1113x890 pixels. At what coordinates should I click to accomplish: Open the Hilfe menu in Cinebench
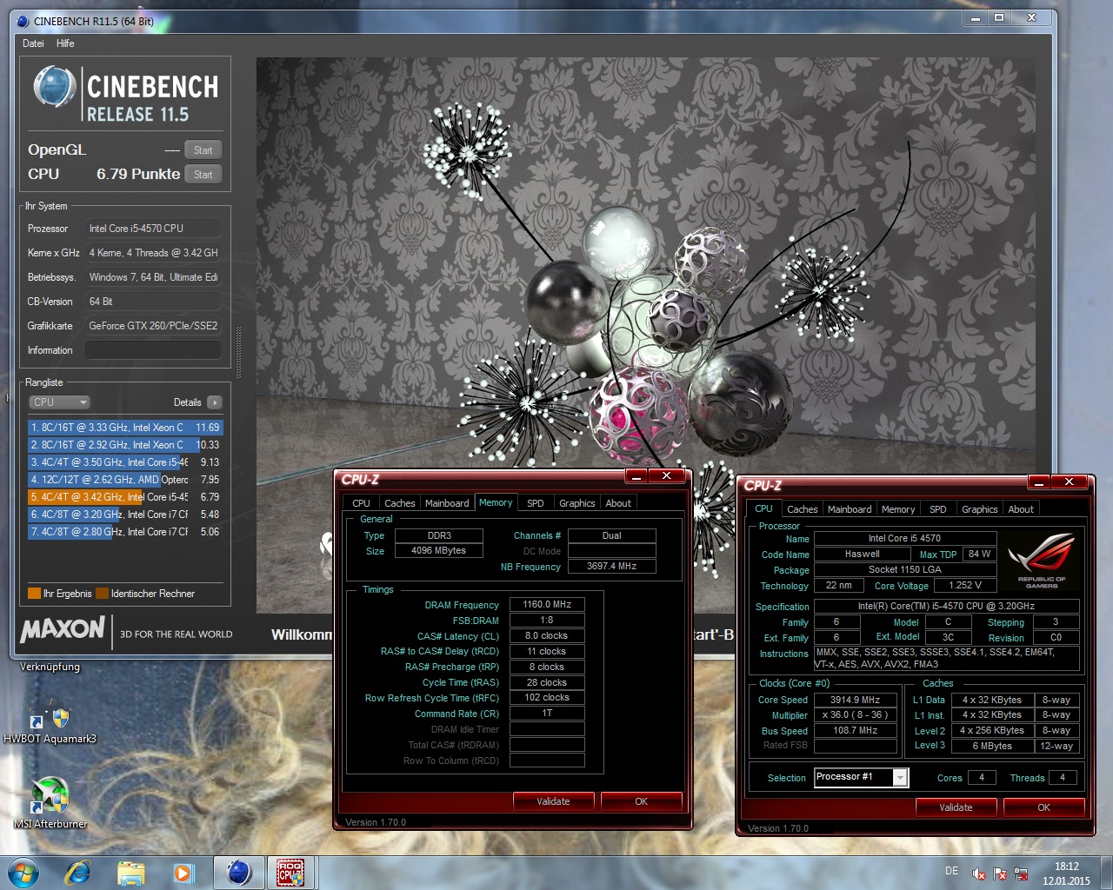click(x=65, y=43)
